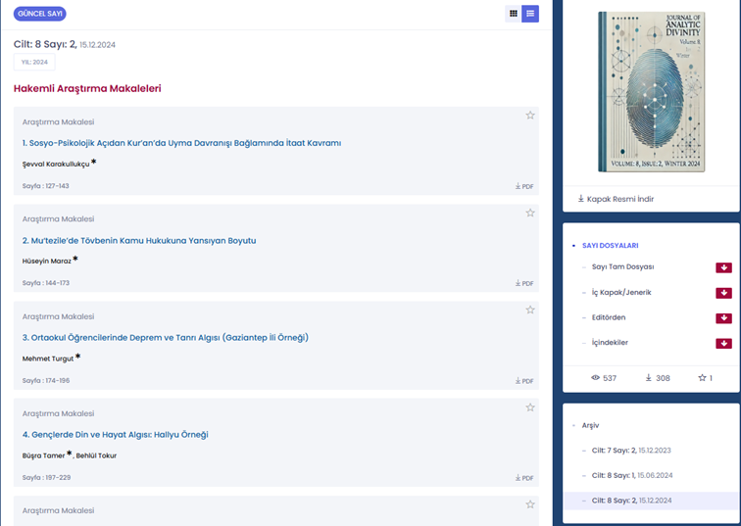741x526 pixels.
Task: Switch to list view layout
Action: (530, 14)
